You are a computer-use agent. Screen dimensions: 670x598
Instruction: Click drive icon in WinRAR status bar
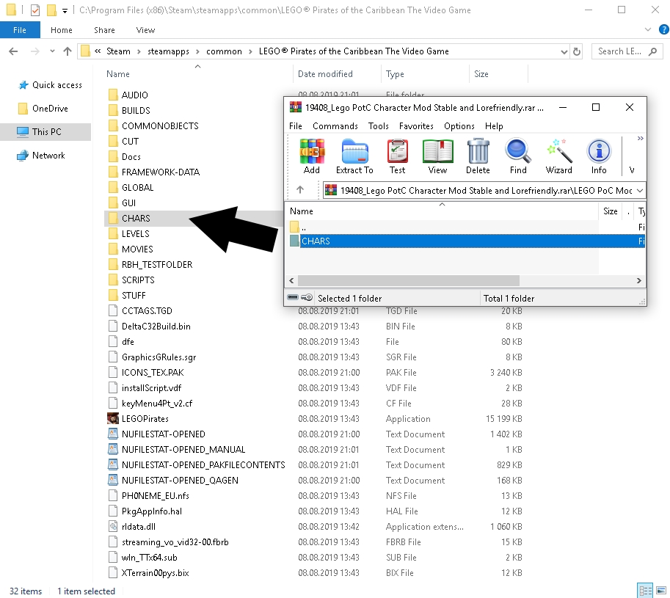293,297
